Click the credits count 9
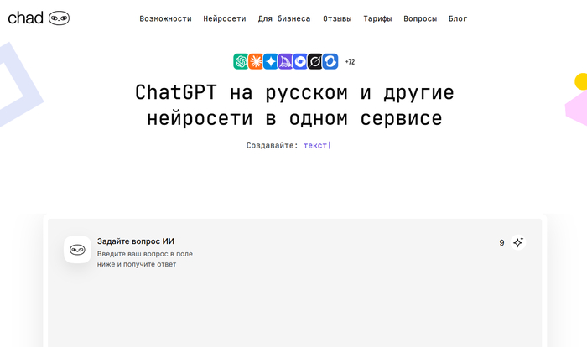The width and height of the screenshot is (587, 347). [501, 242]
